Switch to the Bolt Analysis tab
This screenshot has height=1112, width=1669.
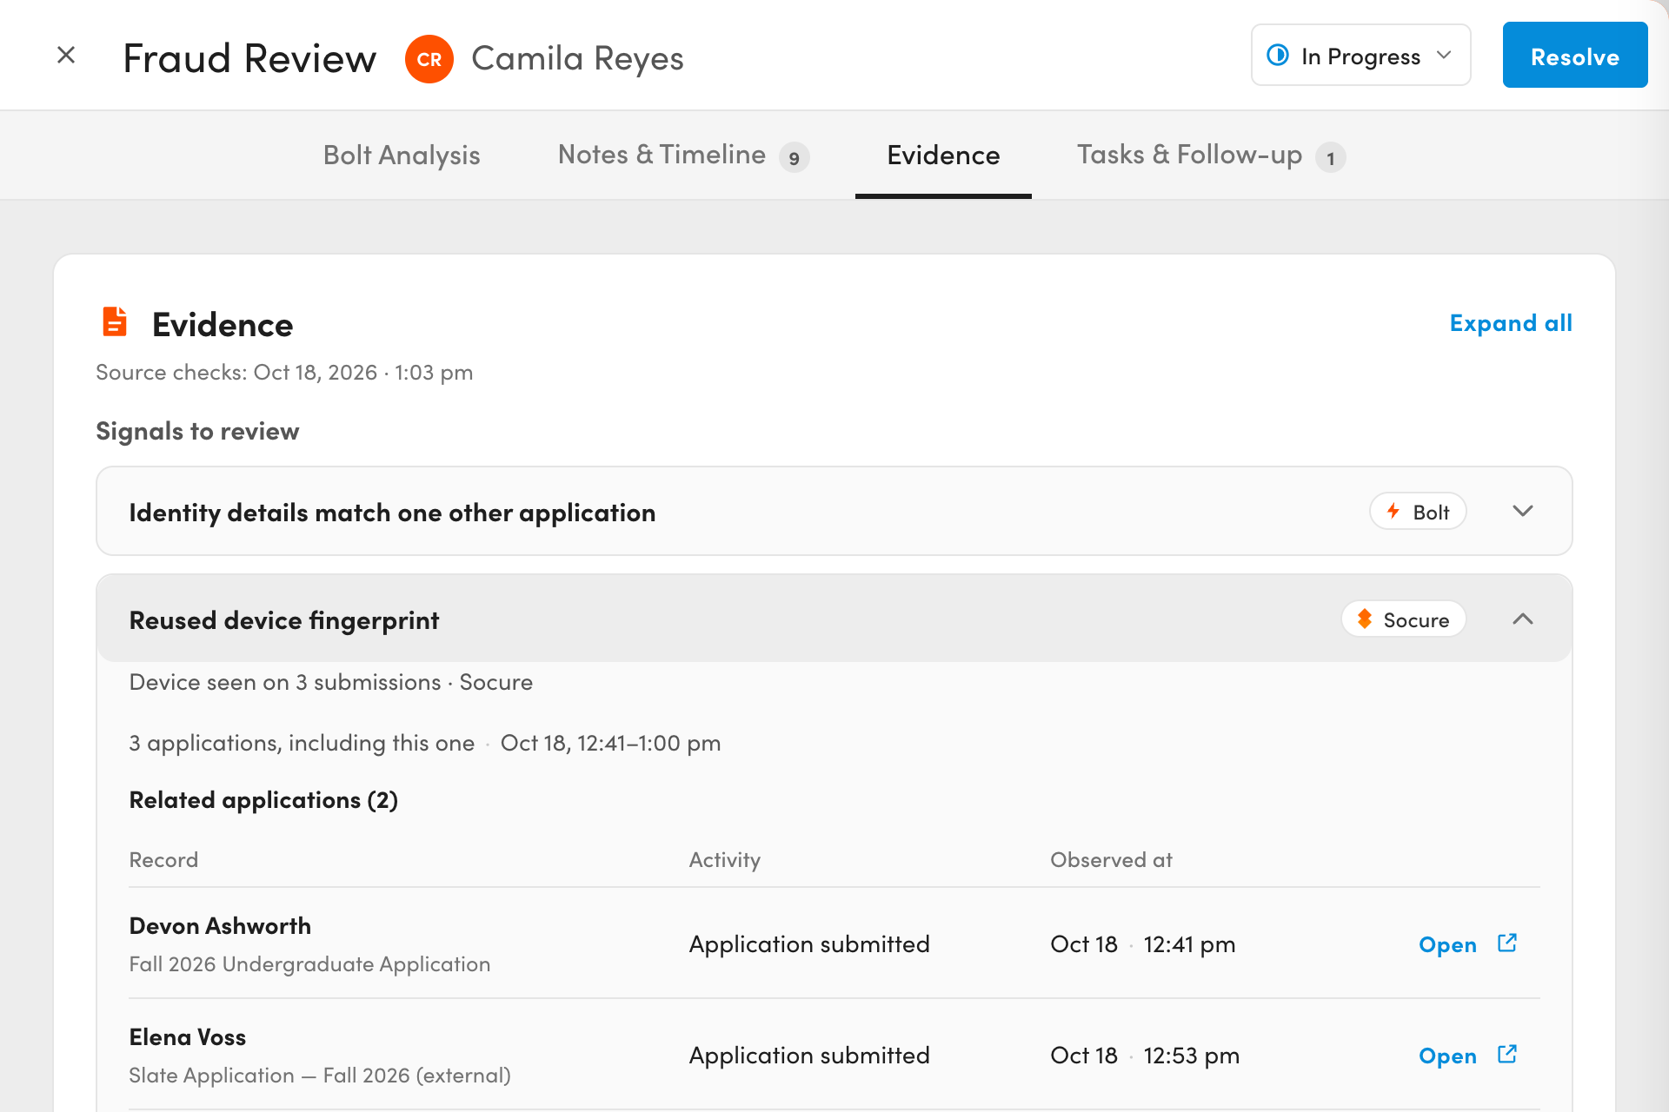[402, 155]
